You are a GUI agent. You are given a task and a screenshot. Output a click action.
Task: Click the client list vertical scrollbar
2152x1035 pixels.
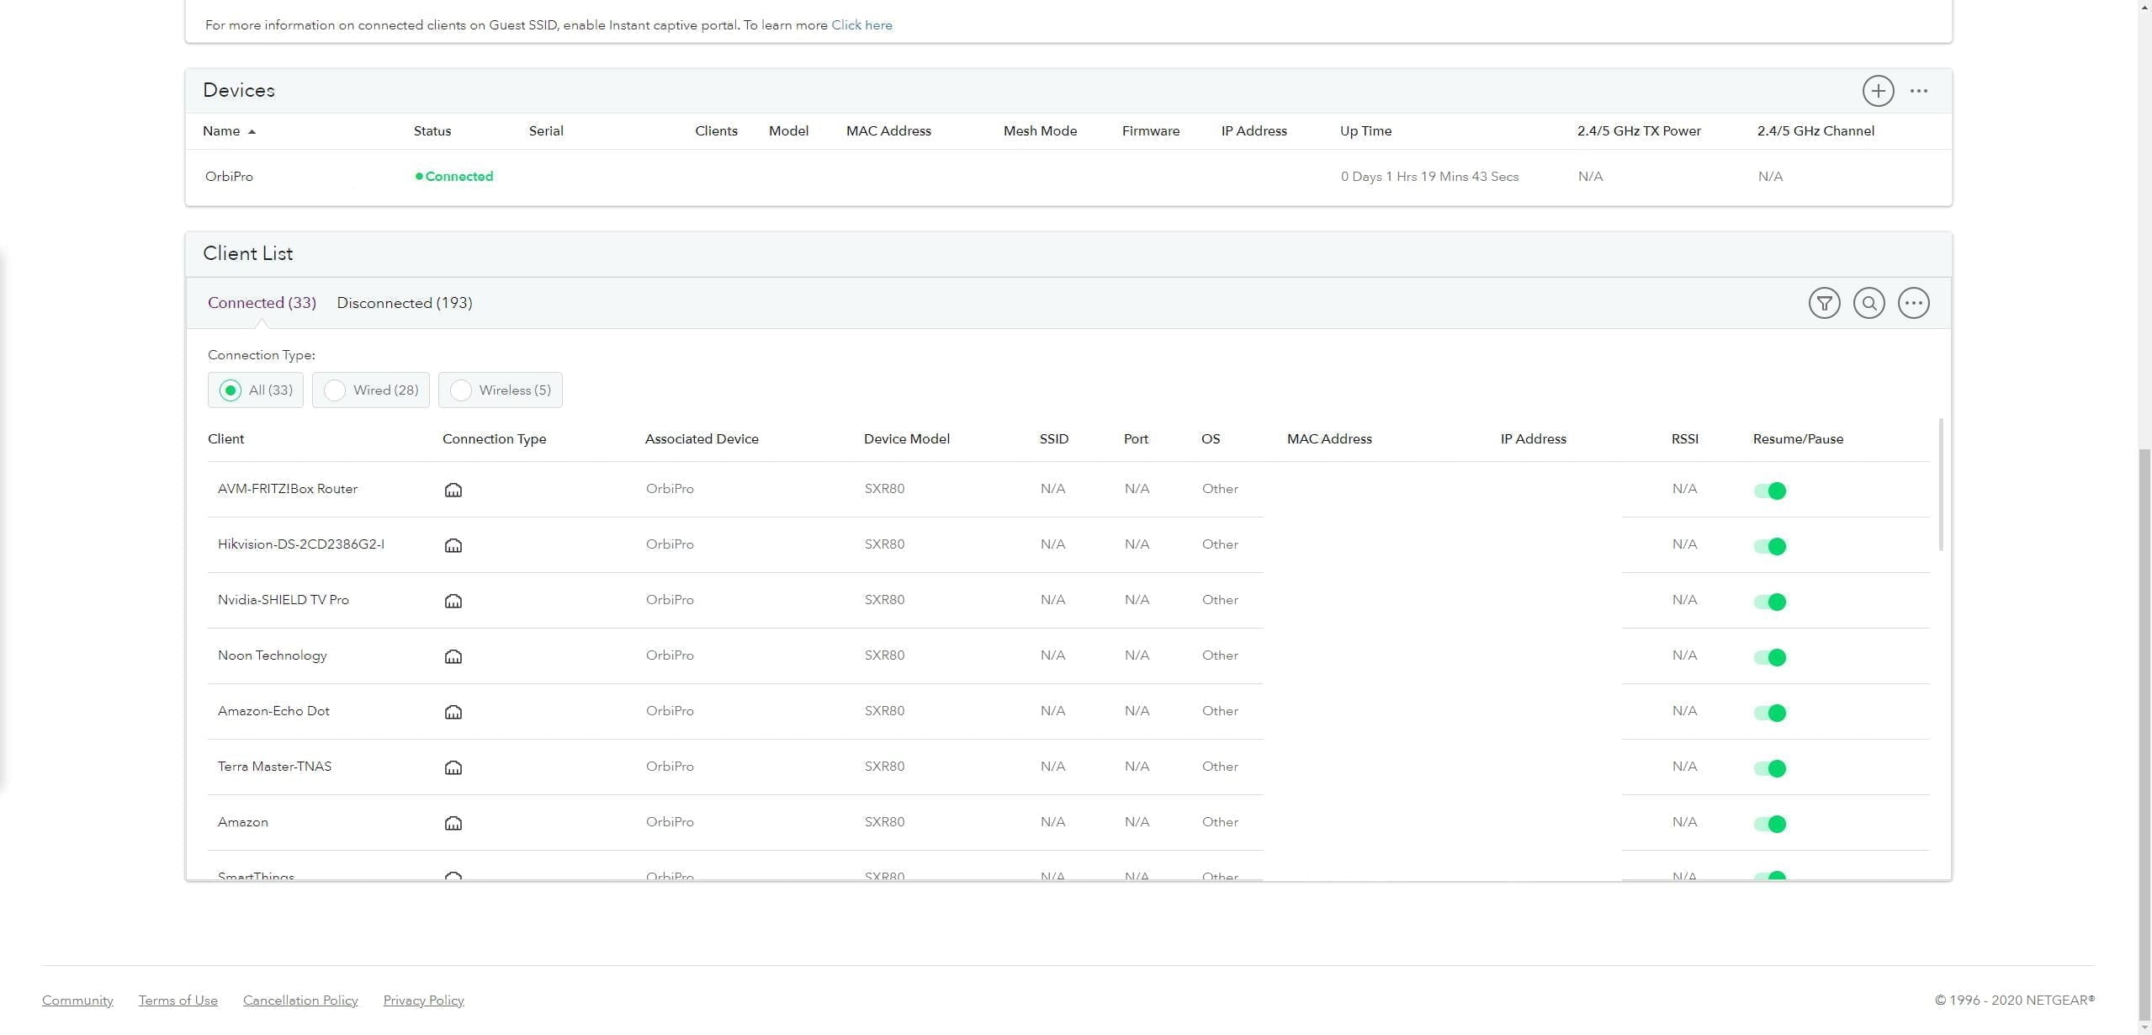[1941, 485]
